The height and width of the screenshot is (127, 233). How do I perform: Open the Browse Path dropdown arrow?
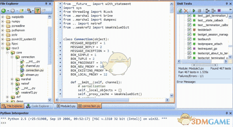(33, 11)
